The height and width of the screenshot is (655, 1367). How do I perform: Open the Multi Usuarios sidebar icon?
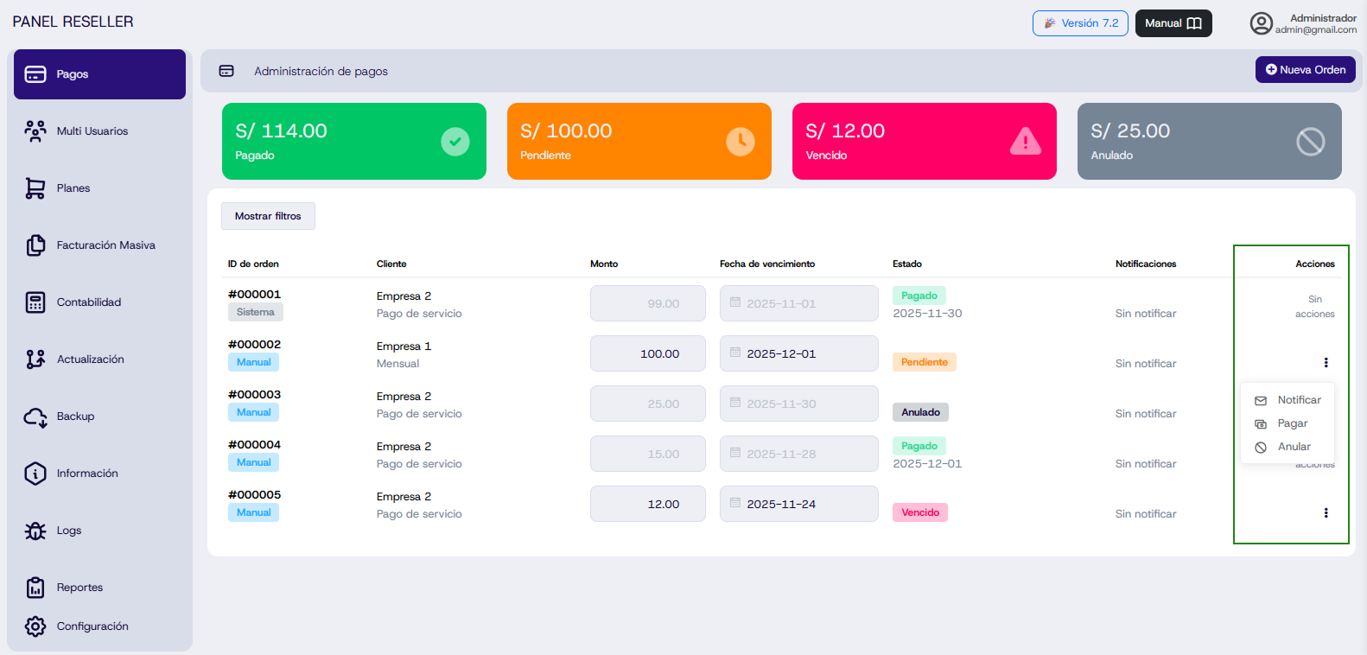(x=35, y=131)
